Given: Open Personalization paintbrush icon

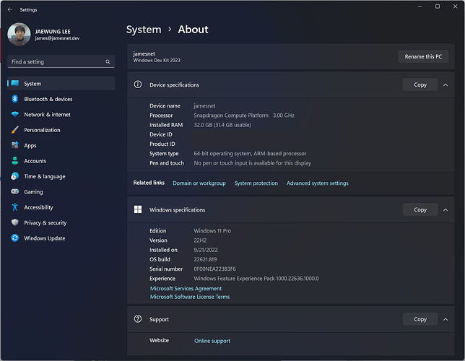Looking at the screenshot, I should coord(15,130).
